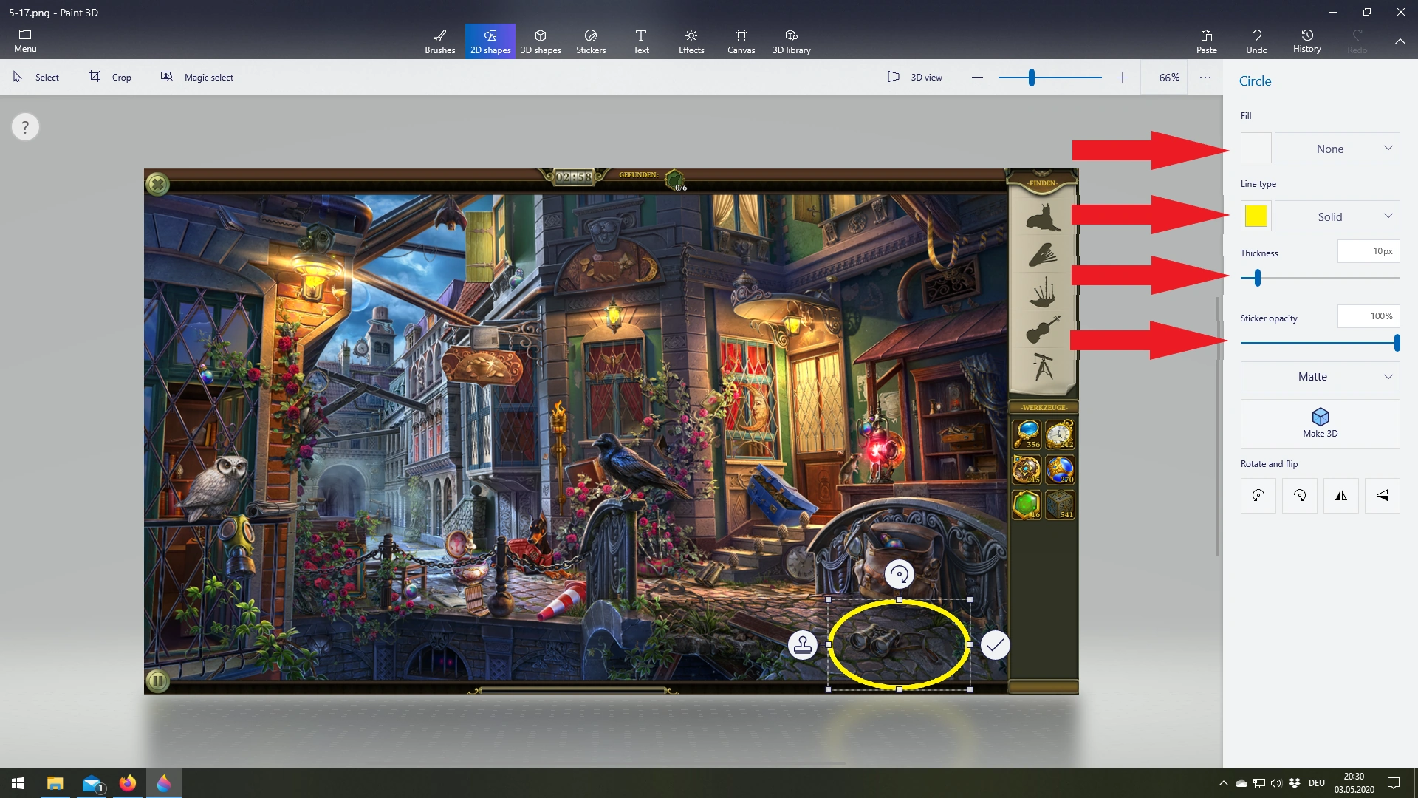This screenshot has height=798, width=1418.
Task: Rotate the shape left
Action: [x=1258, y=496]
